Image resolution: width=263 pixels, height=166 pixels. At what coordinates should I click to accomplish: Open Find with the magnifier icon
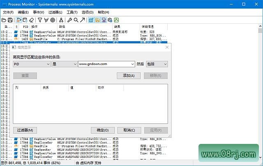pyautogui.click(x=76, y=20)
